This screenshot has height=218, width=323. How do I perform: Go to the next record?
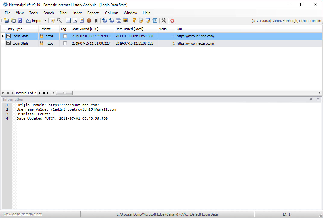pos(39,93)
